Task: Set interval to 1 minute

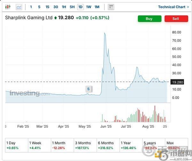Action: (31, 7)
